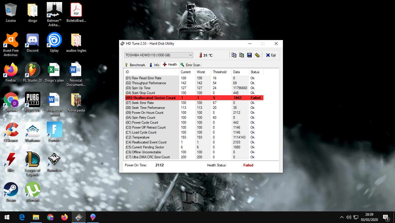This screenshot has height=223, width=395.
Task: Select the Seek Time Performance row
Action: coord(194,108)
